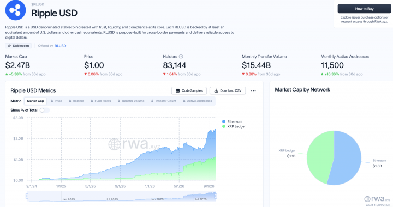Click the Monthly Transfer Volume value $15.44B

(256, 65)
